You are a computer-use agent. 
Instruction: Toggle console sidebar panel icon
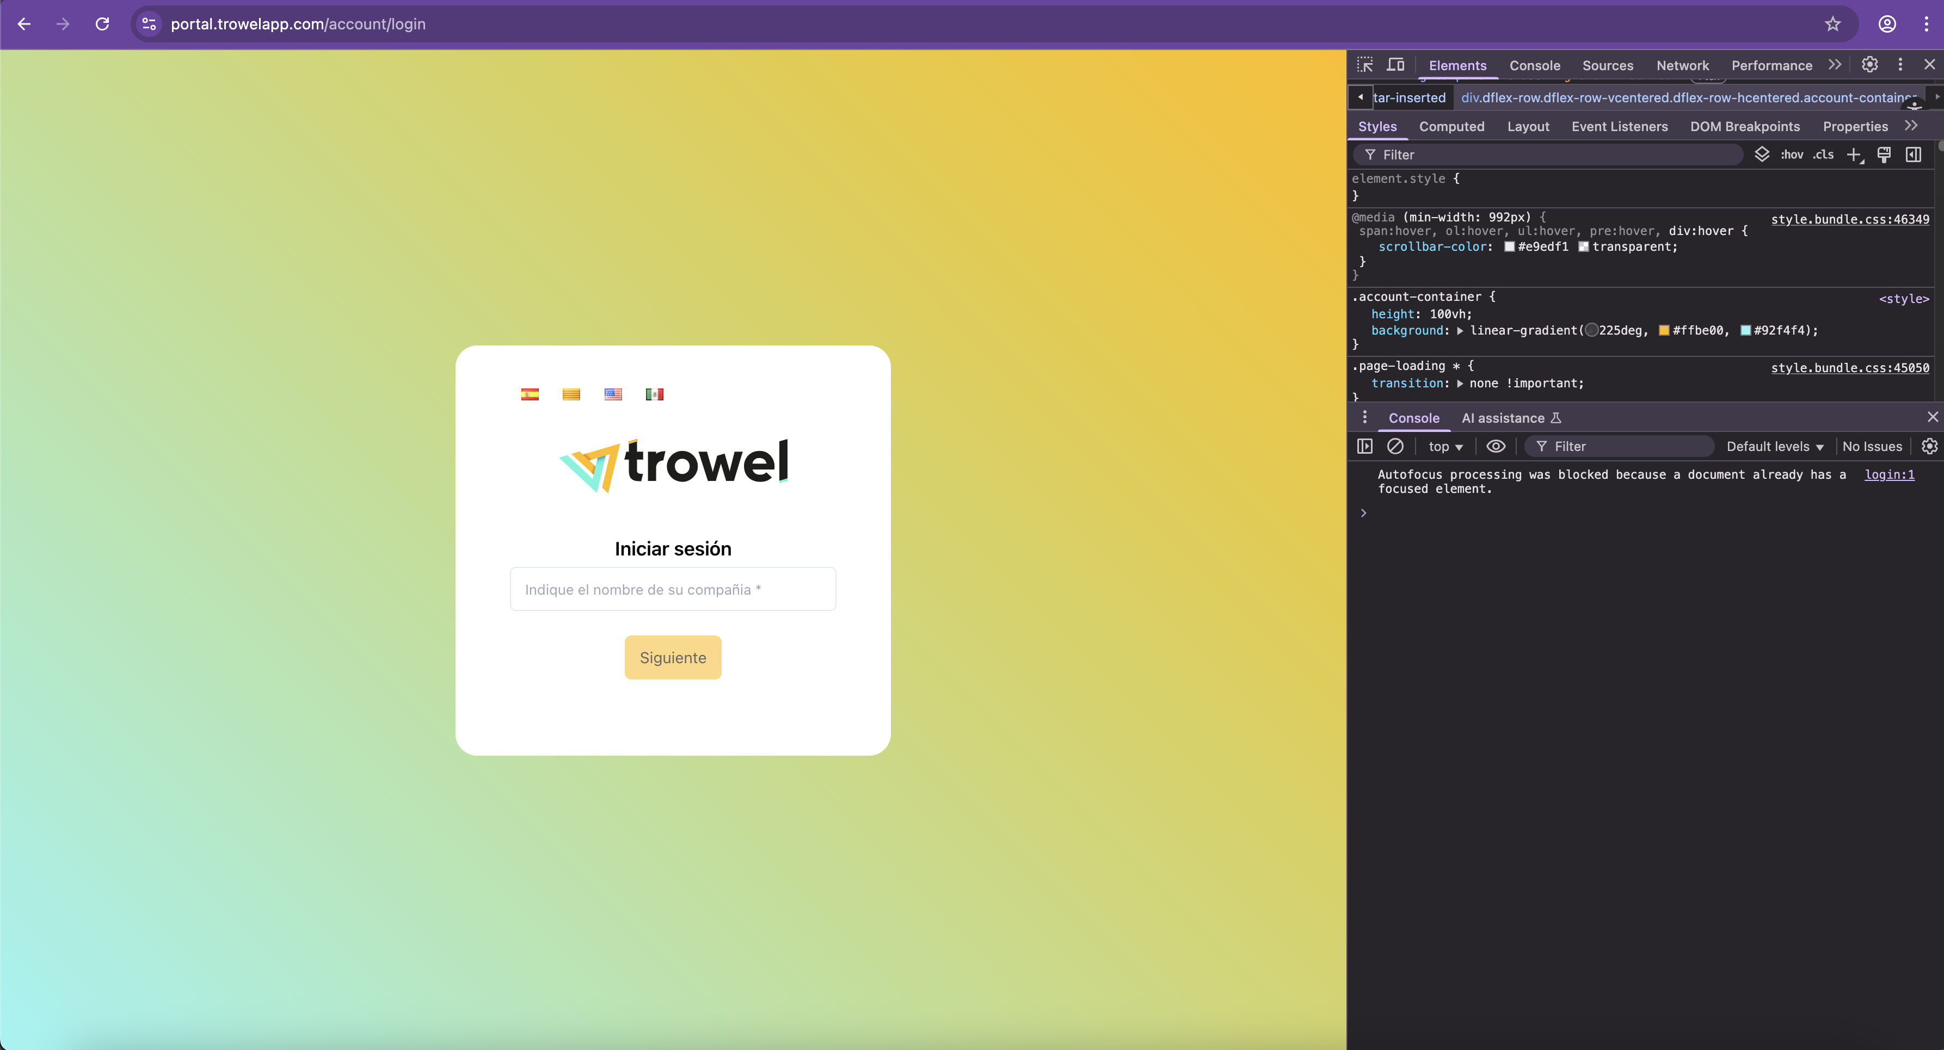(x=1364, y=447)
